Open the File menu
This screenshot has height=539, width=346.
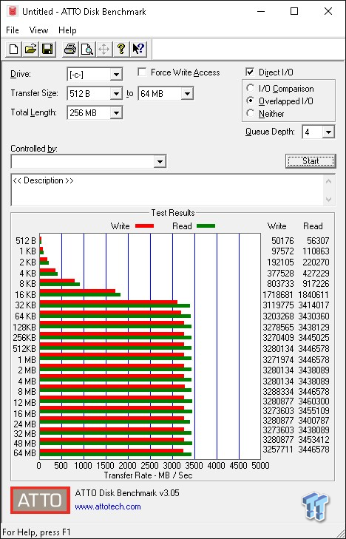click(13, 30)
